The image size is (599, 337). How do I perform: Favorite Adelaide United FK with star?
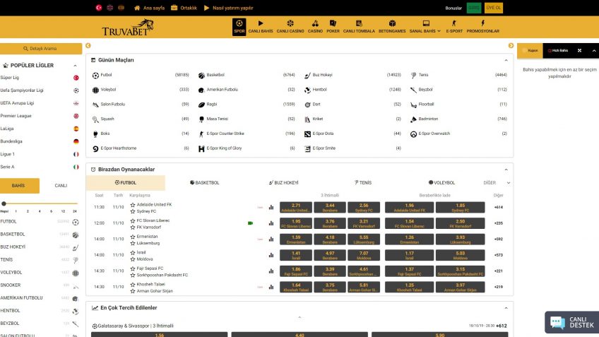tap(133, 205)
